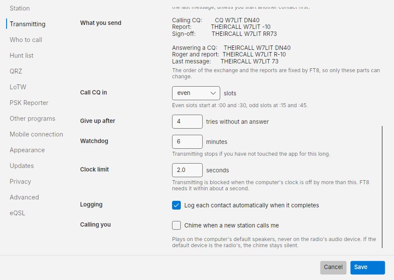This screenshot has height=280, width=394.
Task: Open the Hunt list section
Action: coord(21,56)
